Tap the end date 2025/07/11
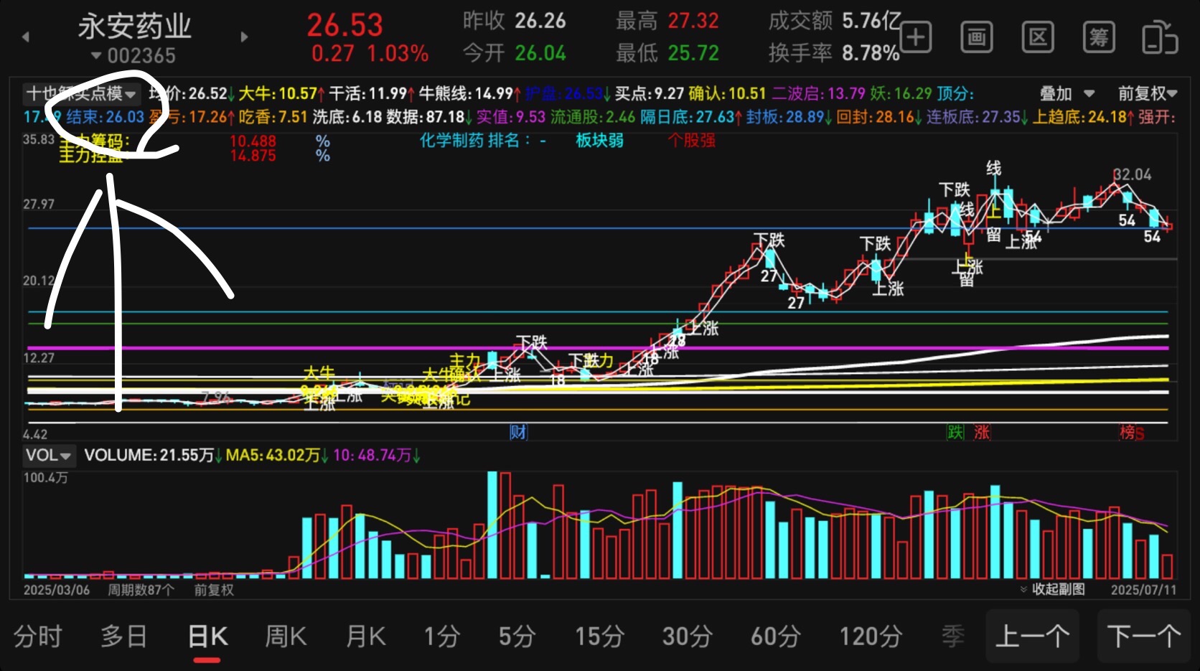 click(1144, 590)
